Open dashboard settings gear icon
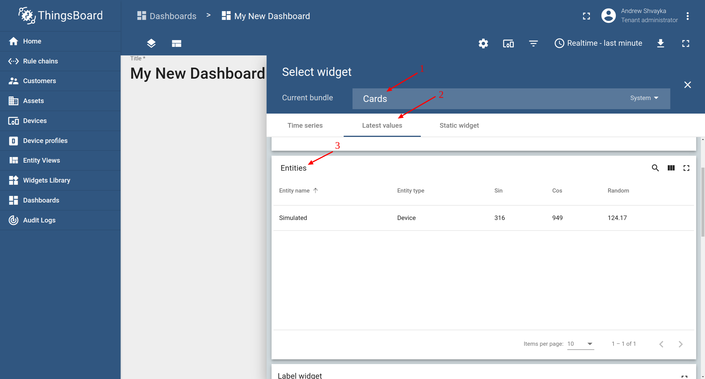Image resolution: width=705 pixels, height=379 pixels. click(x=483, y=43)
